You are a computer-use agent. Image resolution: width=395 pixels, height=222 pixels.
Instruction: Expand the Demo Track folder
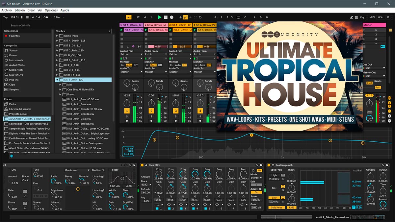click(x=57, y=36)
